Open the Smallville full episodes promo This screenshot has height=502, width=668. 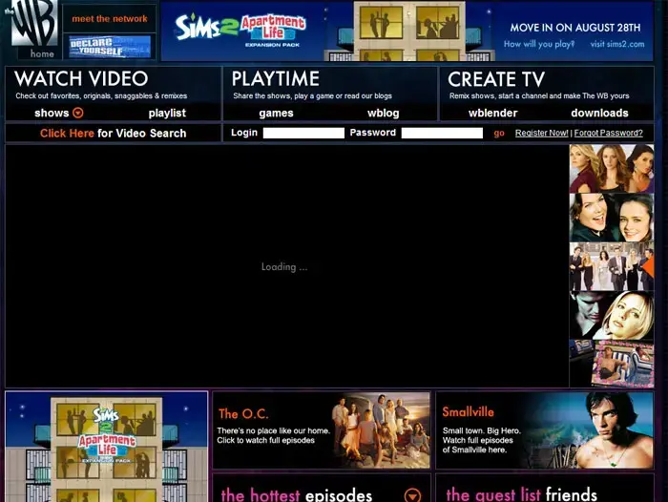pyautogui.click(x=545, y=430)
